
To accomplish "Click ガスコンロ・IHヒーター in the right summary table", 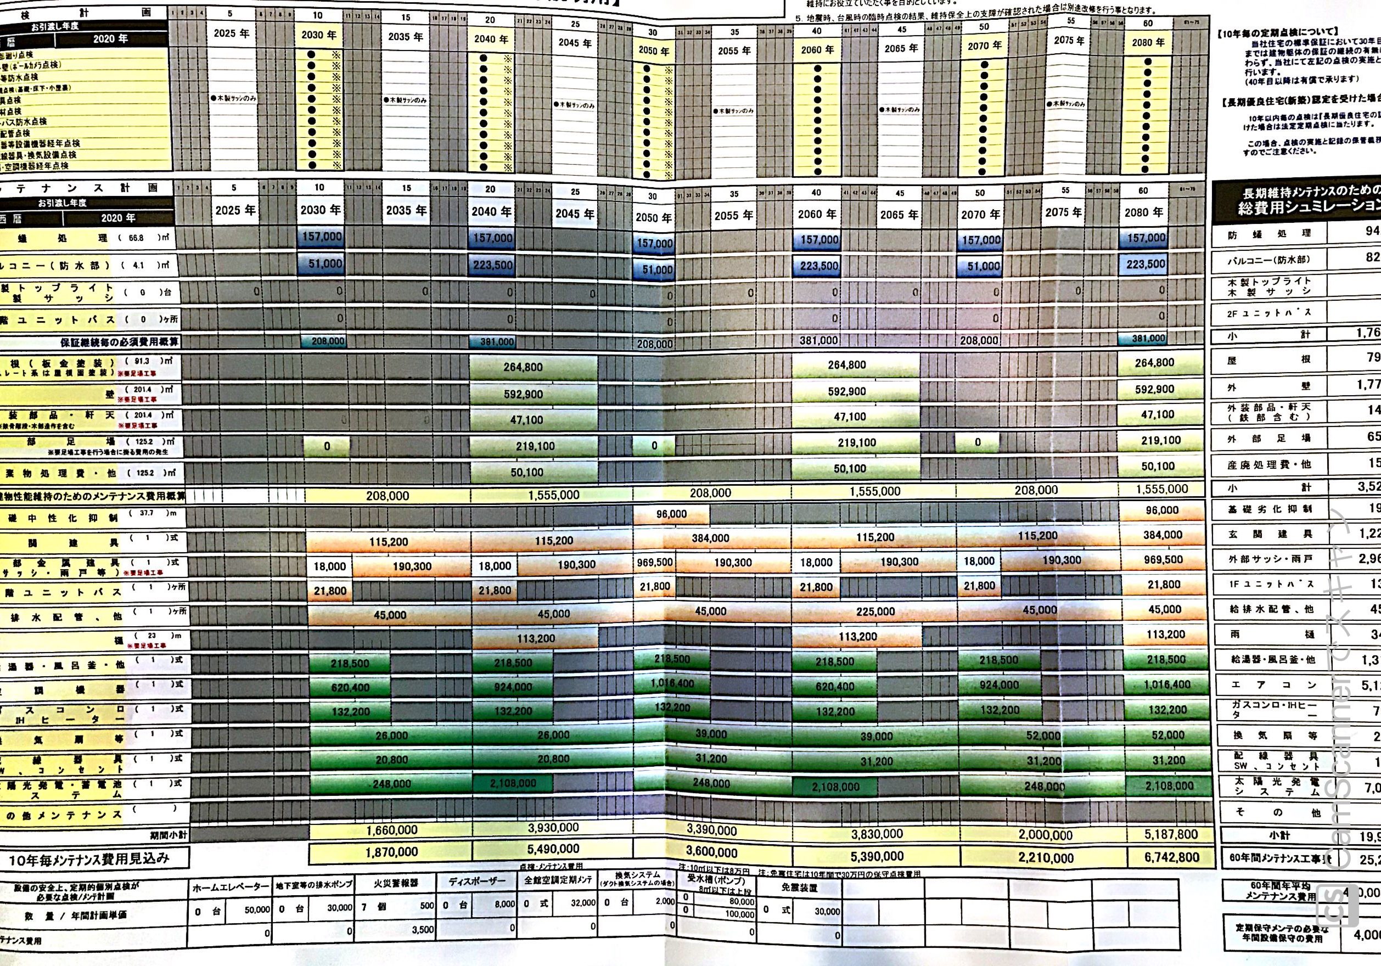I will coord(1275,710).
